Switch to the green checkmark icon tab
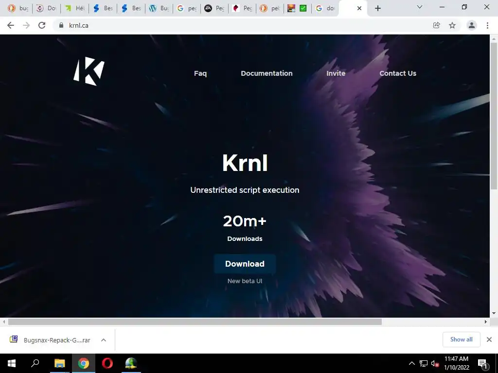Screen dimensions: 498x373 pos(303,8)
